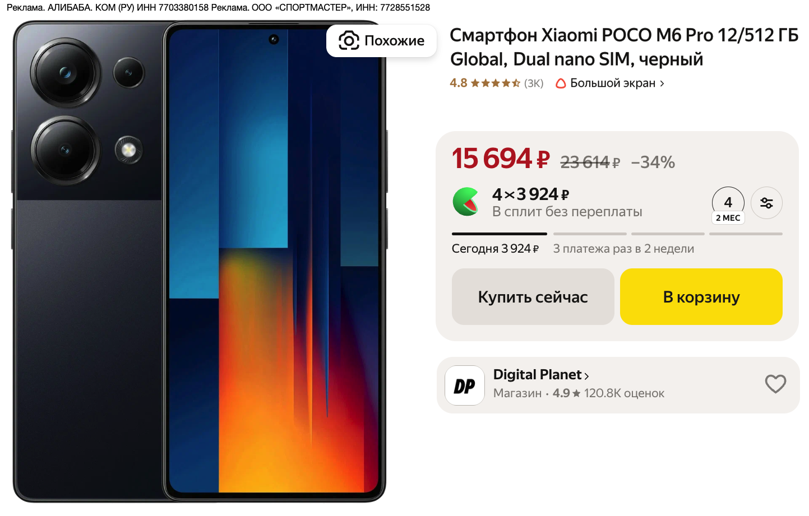Open split payment settings sliders icon
The image size is (809, 516).
click(x=766, y=203)
